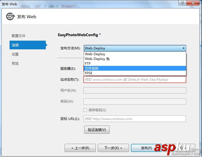Click the 服务器(E) label
This screenshot has width=202, height=157.
tap(68, 68)
